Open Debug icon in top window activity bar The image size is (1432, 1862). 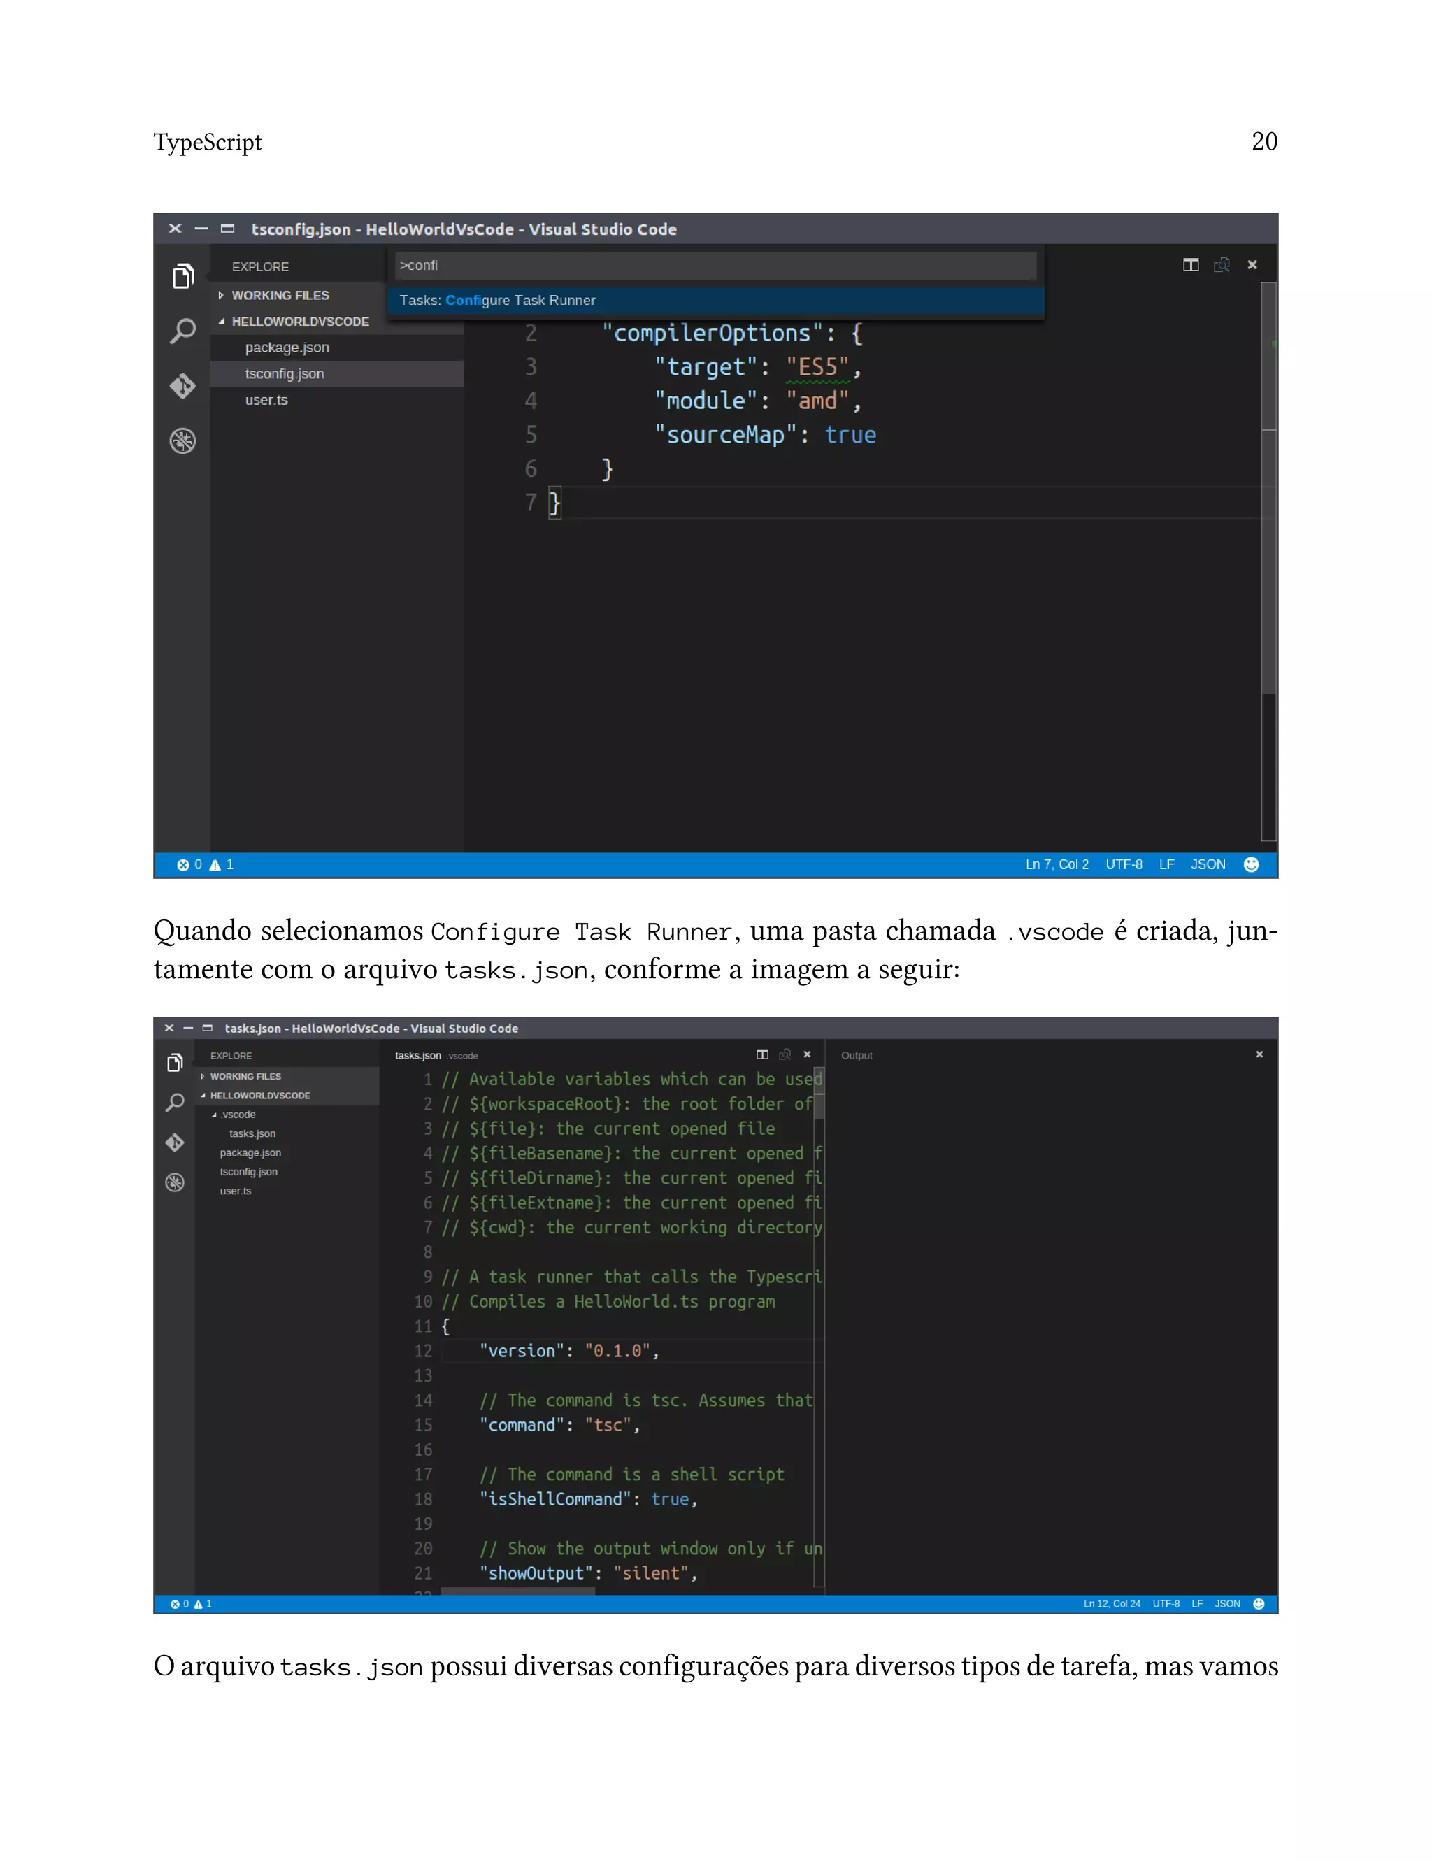(x=182, y=441)
